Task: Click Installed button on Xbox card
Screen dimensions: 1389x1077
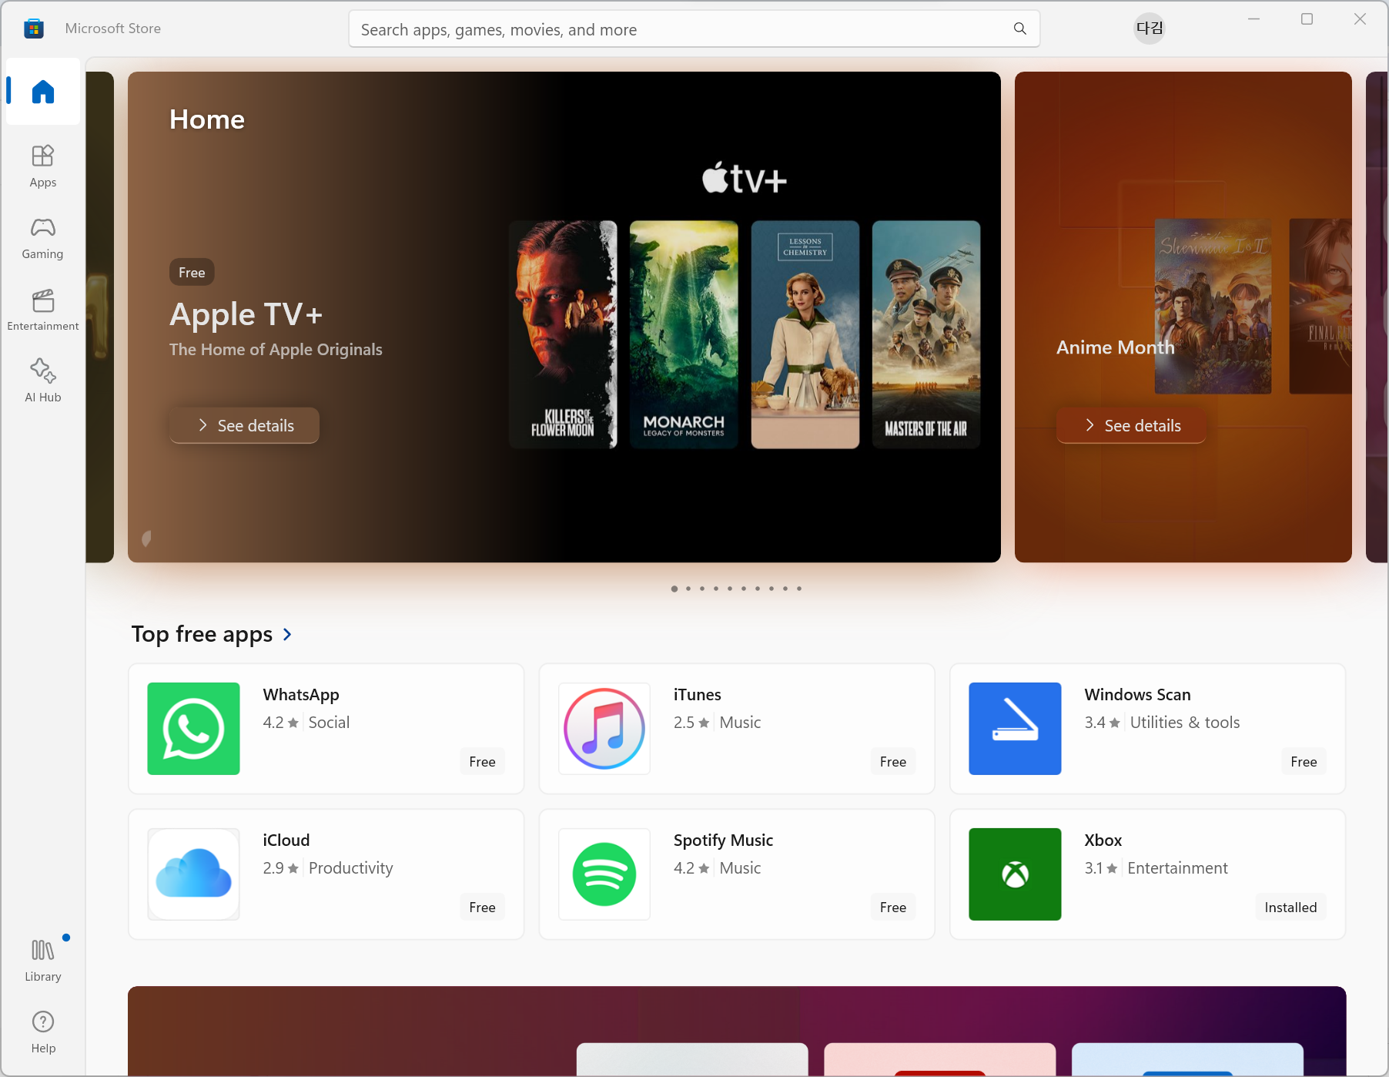Action: [x=1290, y=908]
